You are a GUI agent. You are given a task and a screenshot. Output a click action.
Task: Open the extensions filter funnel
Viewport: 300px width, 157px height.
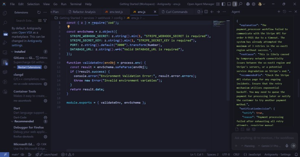45,21
